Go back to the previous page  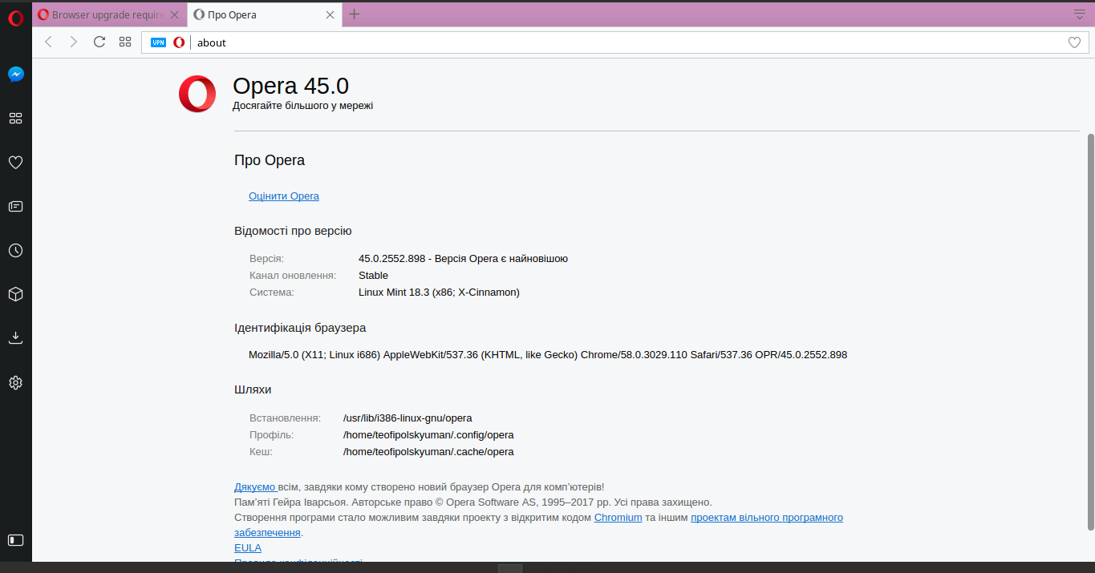pyautogui.click(x=48, y=42)
